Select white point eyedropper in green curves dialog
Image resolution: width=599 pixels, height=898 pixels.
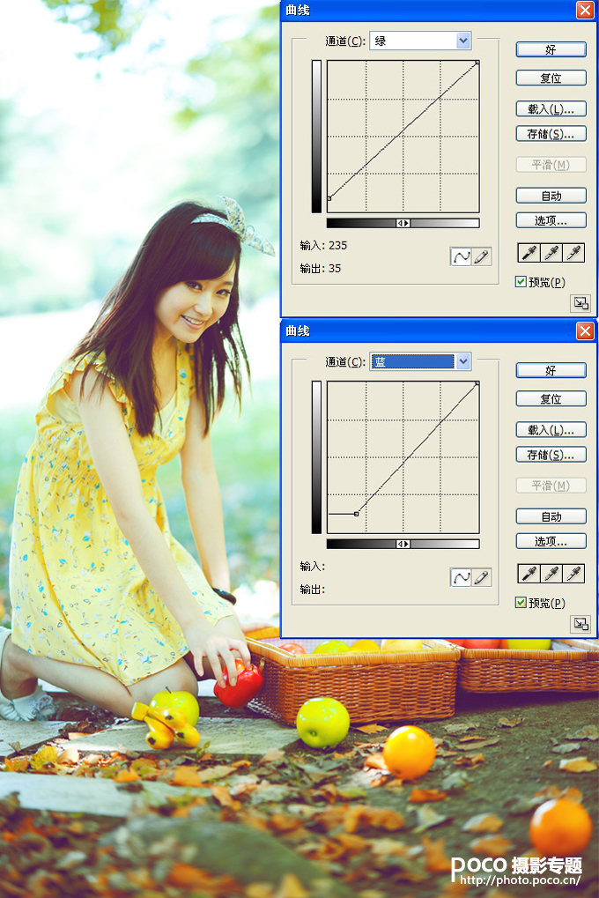coord(573,253)
